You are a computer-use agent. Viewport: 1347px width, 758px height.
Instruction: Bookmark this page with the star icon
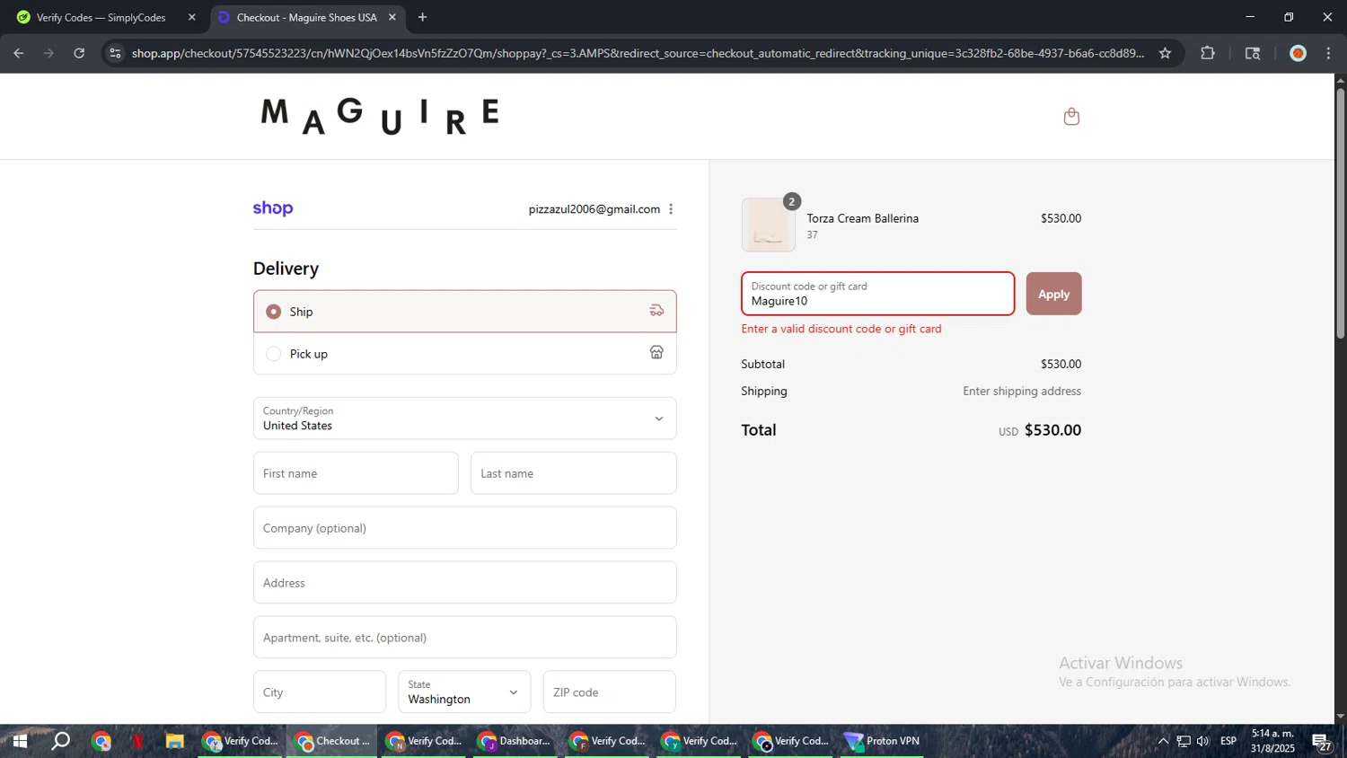pyautogui.click(x=1165, y=53)
